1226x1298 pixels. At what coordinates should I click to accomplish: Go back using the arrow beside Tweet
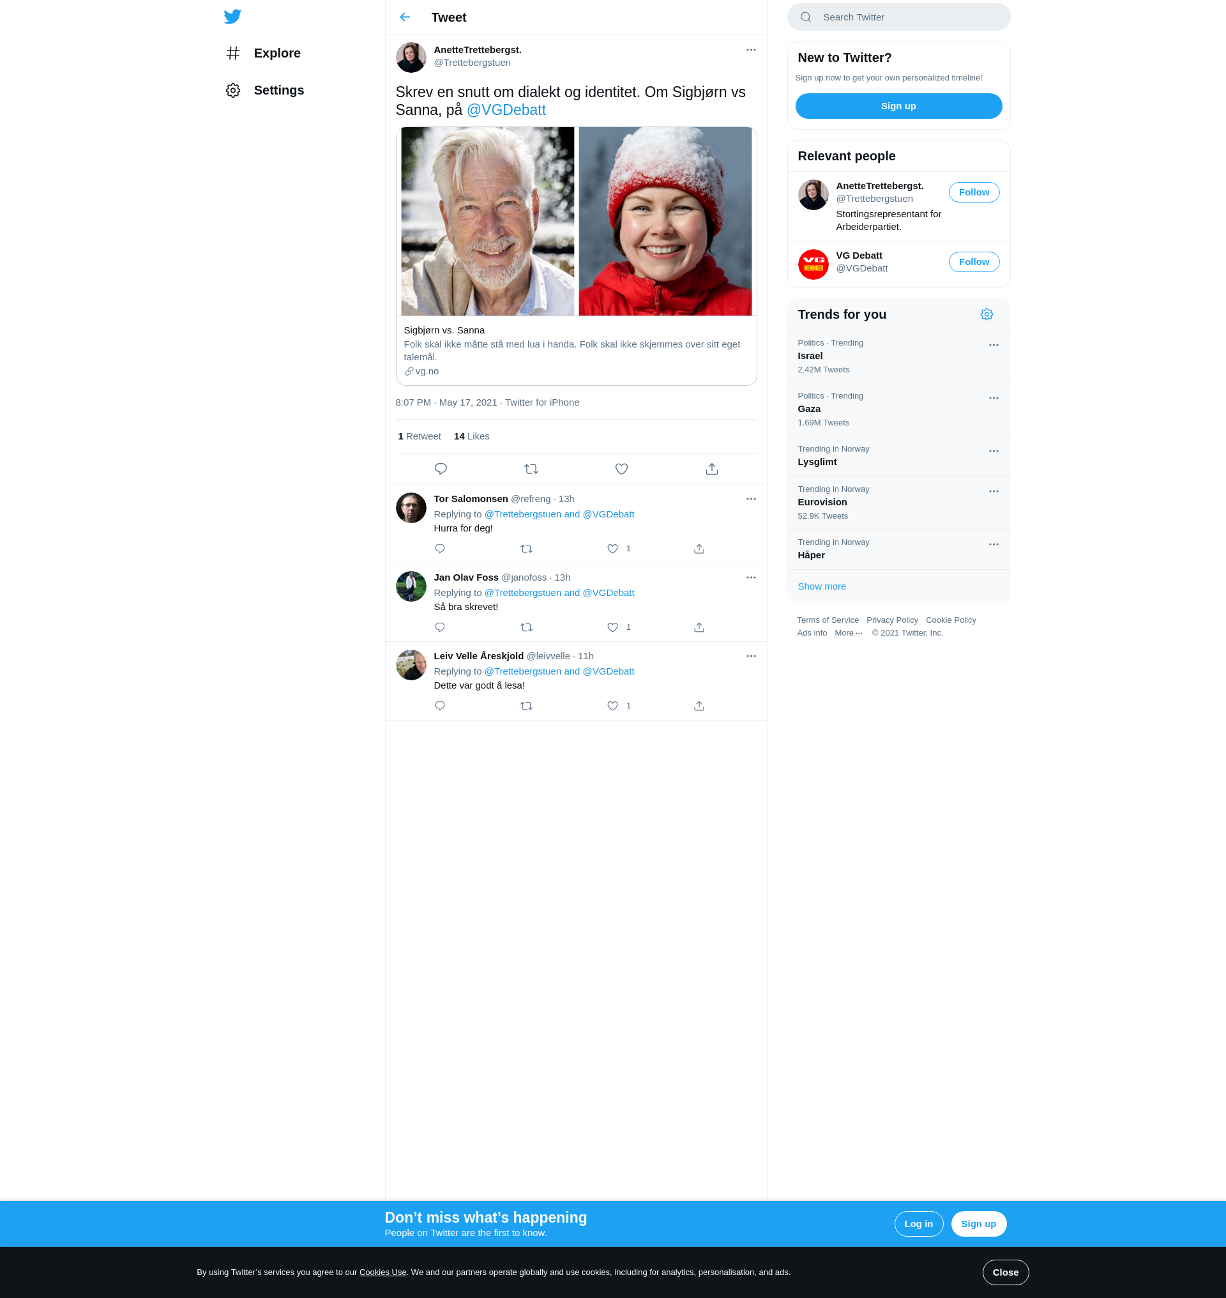pos(405,17)
